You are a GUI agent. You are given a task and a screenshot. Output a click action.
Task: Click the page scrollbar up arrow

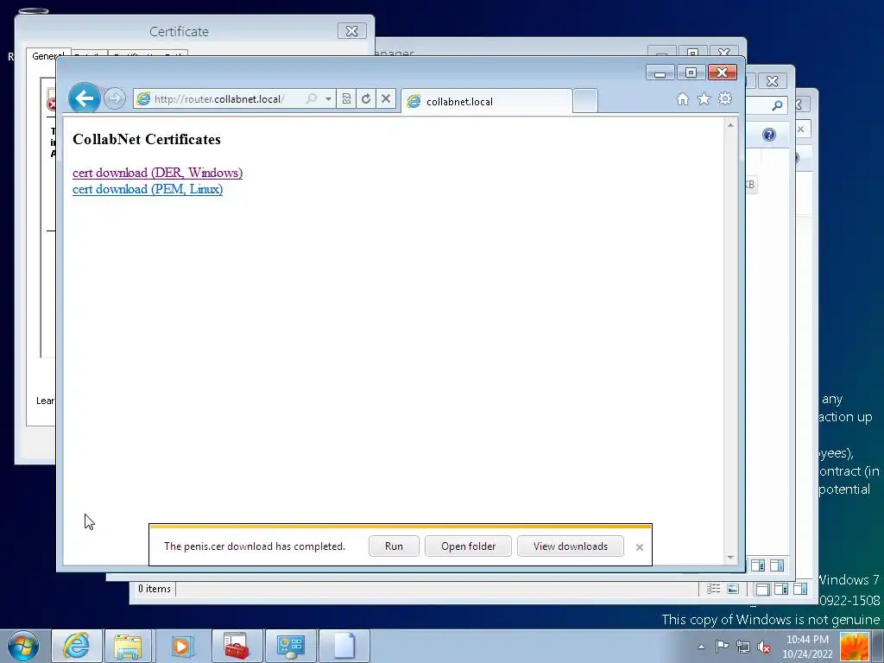(x=730, y=125)
